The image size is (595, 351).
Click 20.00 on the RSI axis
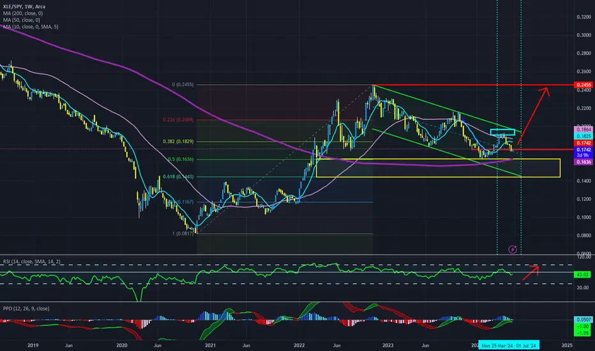click(583, 288)
